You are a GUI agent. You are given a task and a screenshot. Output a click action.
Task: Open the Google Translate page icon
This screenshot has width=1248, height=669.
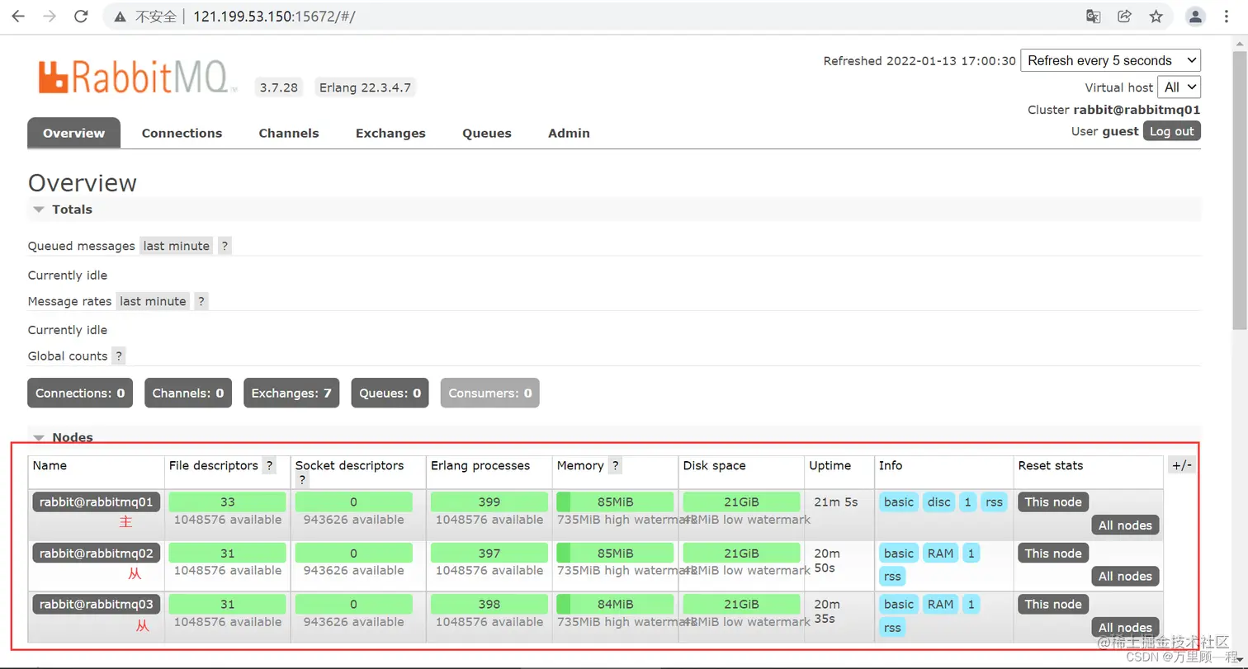tap(1093, 16)
